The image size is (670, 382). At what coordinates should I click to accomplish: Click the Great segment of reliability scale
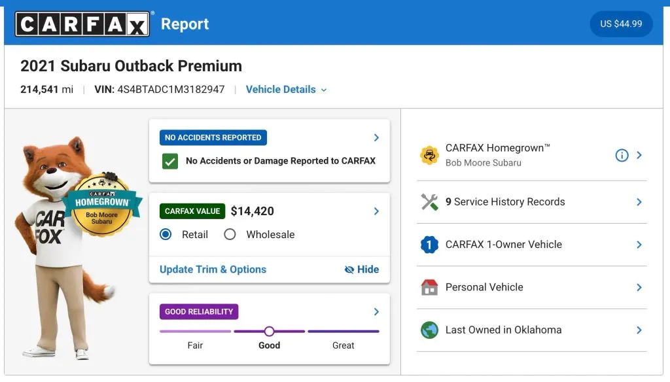[344, 332]
